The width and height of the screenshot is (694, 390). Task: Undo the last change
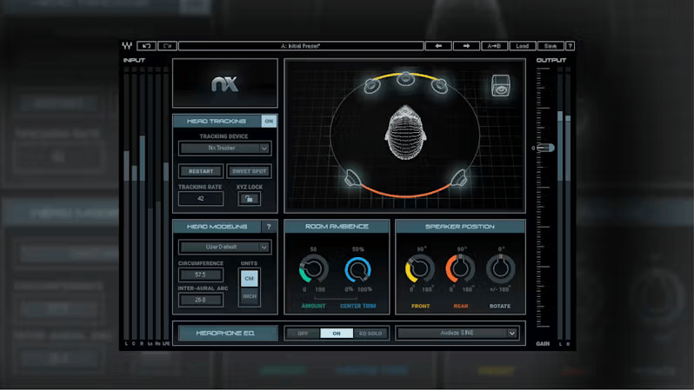click(x=146, y=46)
